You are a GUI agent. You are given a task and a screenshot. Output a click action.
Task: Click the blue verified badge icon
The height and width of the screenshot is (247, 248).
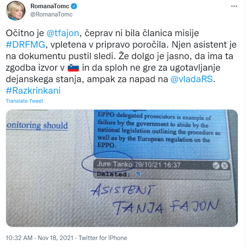pos(74,6)
